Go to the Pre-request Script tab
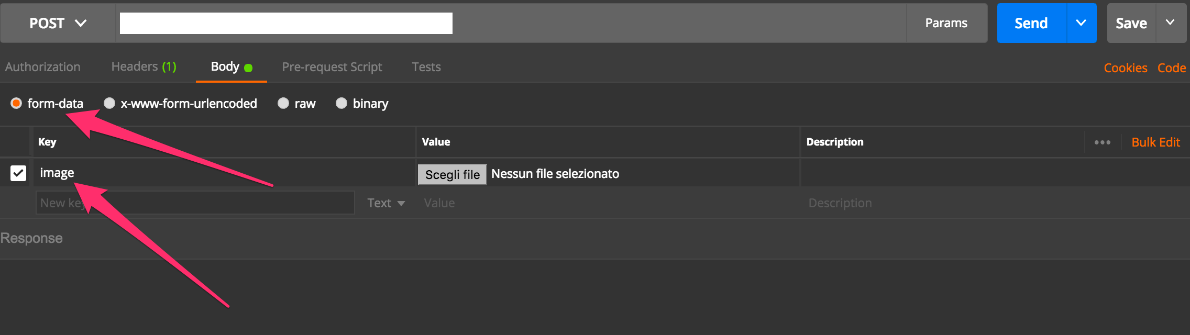Image resolution: width=1190 pixels, height=335 pixels. [332, 67]
